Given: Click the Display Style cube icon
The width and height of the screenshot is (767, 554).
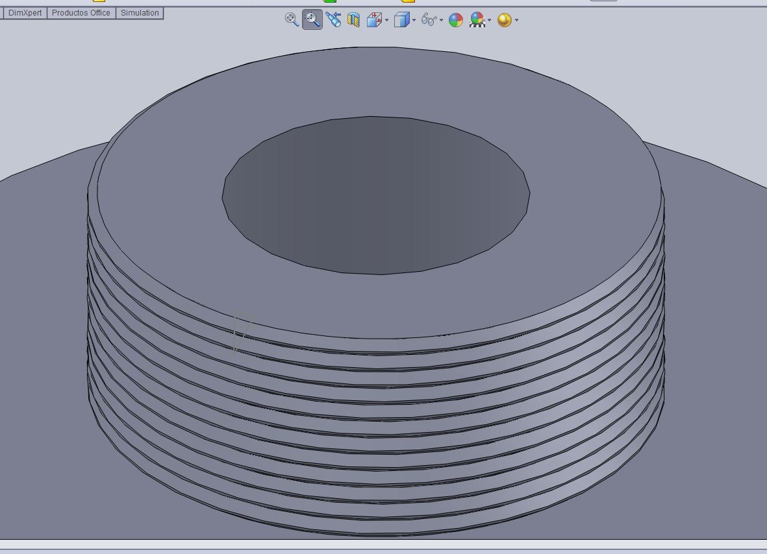Looking at the screenshot, I should (x=401, y=20).
